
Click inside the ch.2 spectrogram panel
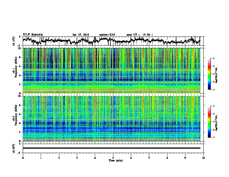point(111,119)
